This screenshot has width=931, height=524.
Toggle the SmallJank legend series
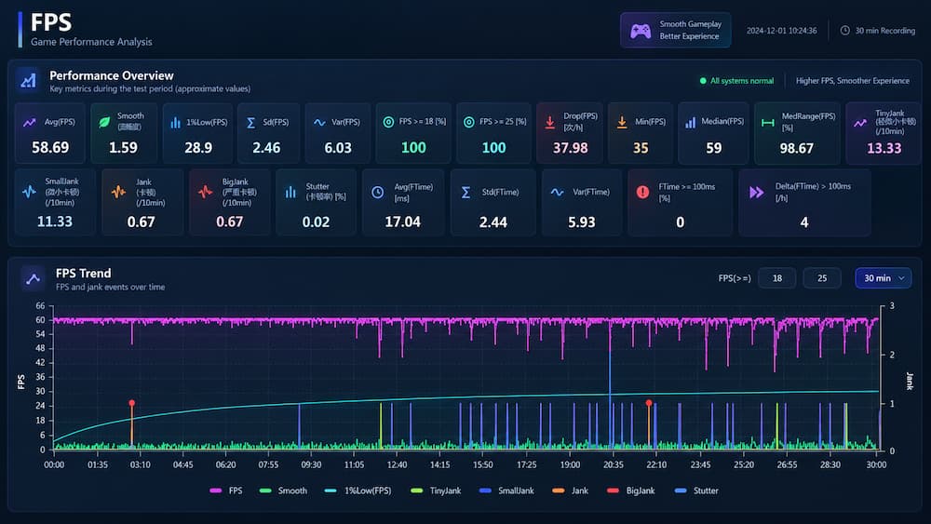coord(506,490)
